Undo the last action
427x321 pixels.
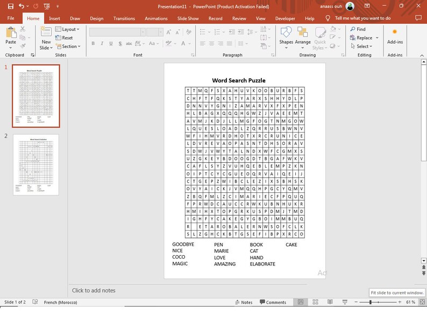(22, 6)
